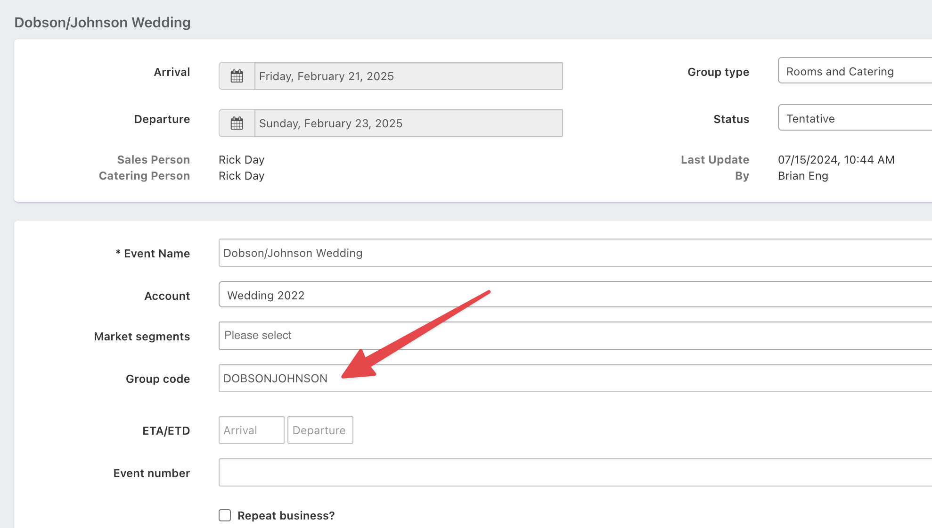Click the Catering Person name Rick Day
This screenshot has height=528, width=932.
click(241, 176)
